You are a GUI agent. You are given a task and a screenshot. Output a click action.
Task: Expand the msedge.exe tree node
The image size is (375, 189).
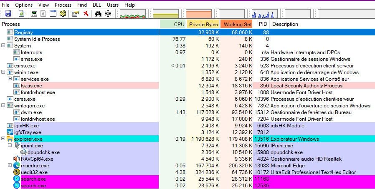click(x=10, y=165)
